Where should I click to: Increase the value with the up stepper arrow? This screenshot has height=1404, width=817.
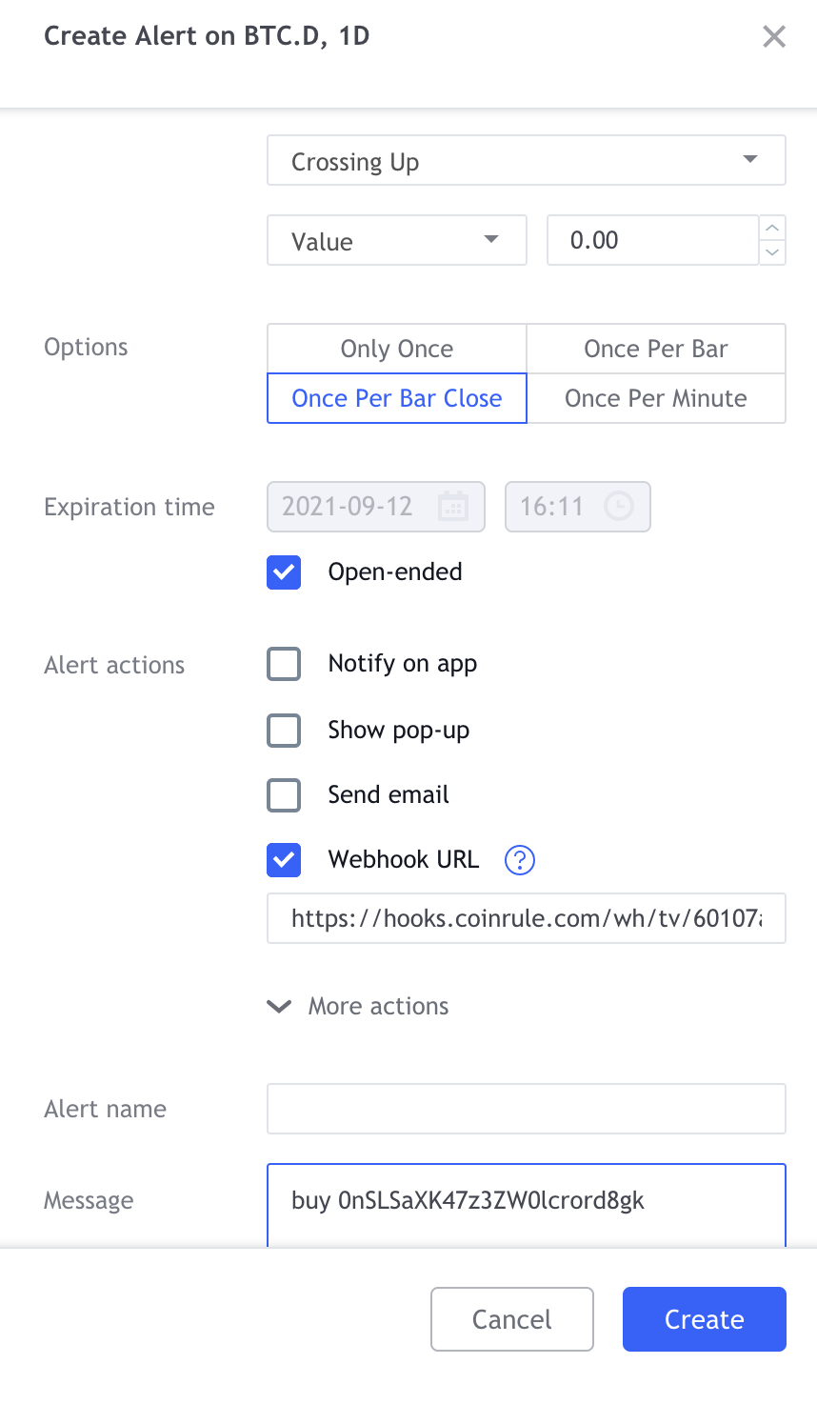point(773,228)
